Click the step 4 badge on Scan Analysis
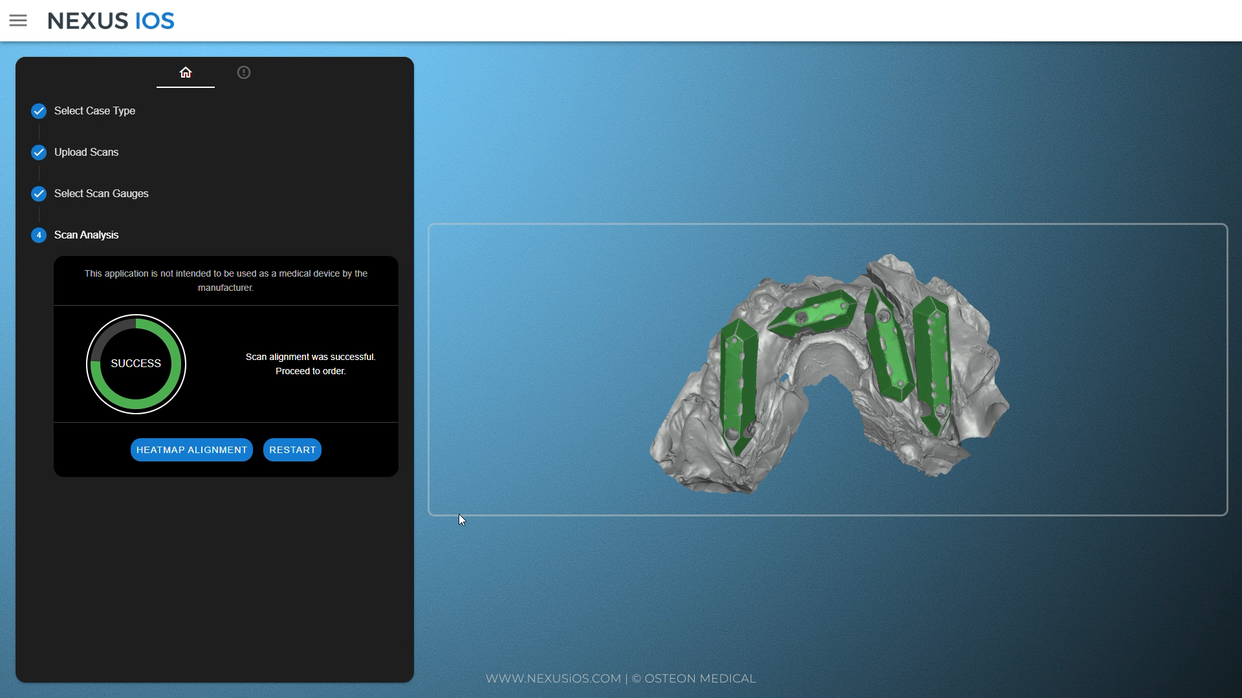 click(x=38, y=235)
